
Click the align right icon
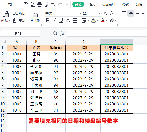(x=137, y=20)
